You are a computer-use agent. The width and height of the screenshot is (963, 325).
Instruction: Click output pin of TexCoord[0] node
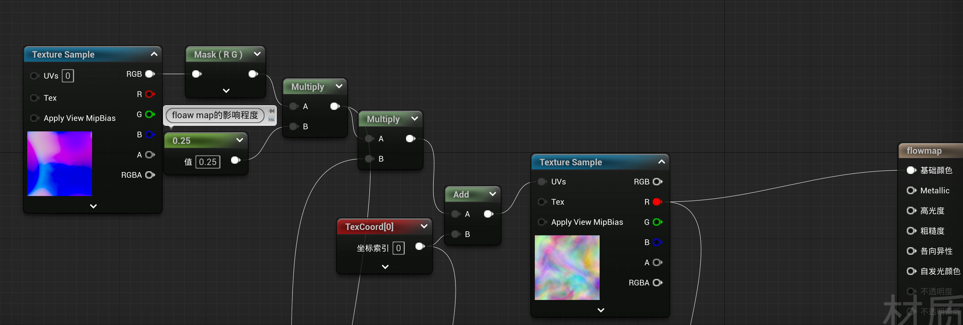(420, 246)
